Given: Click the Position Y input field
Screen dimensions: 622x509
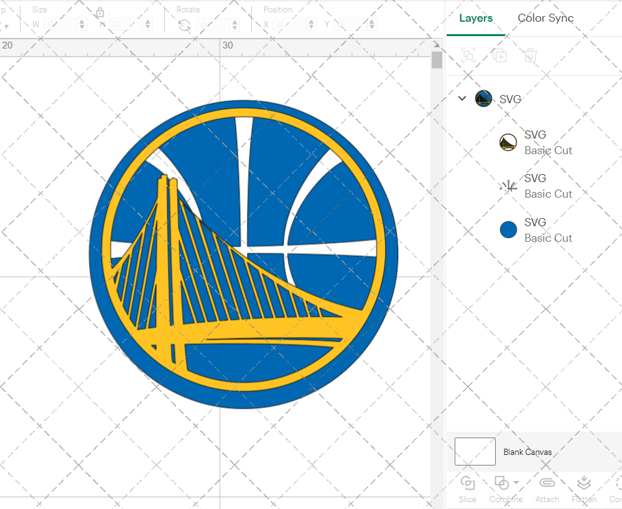Looking at the screenshot, I should pyautogui.click(x=351, y=25).
